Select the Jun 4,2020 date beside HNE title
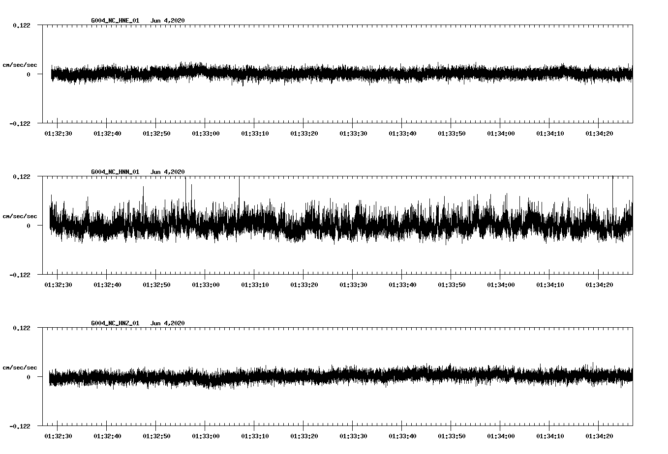The width and height of the screenshot is (668, 454). (x=168, y=21)
